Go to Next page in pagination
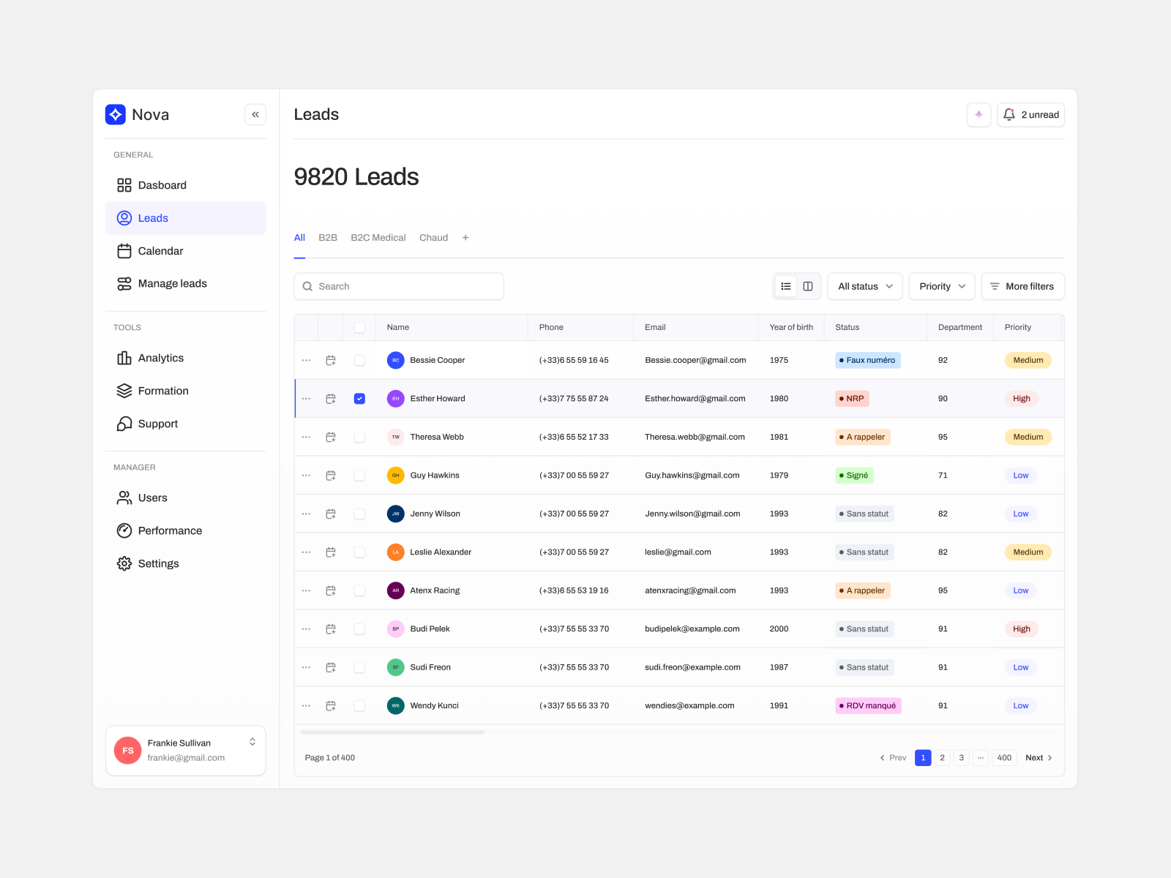 [x=1039, y=758]
